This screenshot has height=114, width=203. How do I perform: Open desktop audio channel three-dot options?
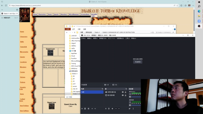(x=130, y=102)
